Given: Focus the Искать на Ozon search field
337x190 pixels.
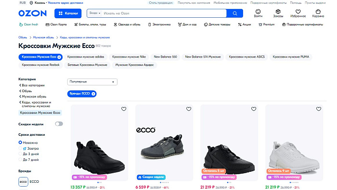Looking at the screenshot, I should [x=165, y=13].
